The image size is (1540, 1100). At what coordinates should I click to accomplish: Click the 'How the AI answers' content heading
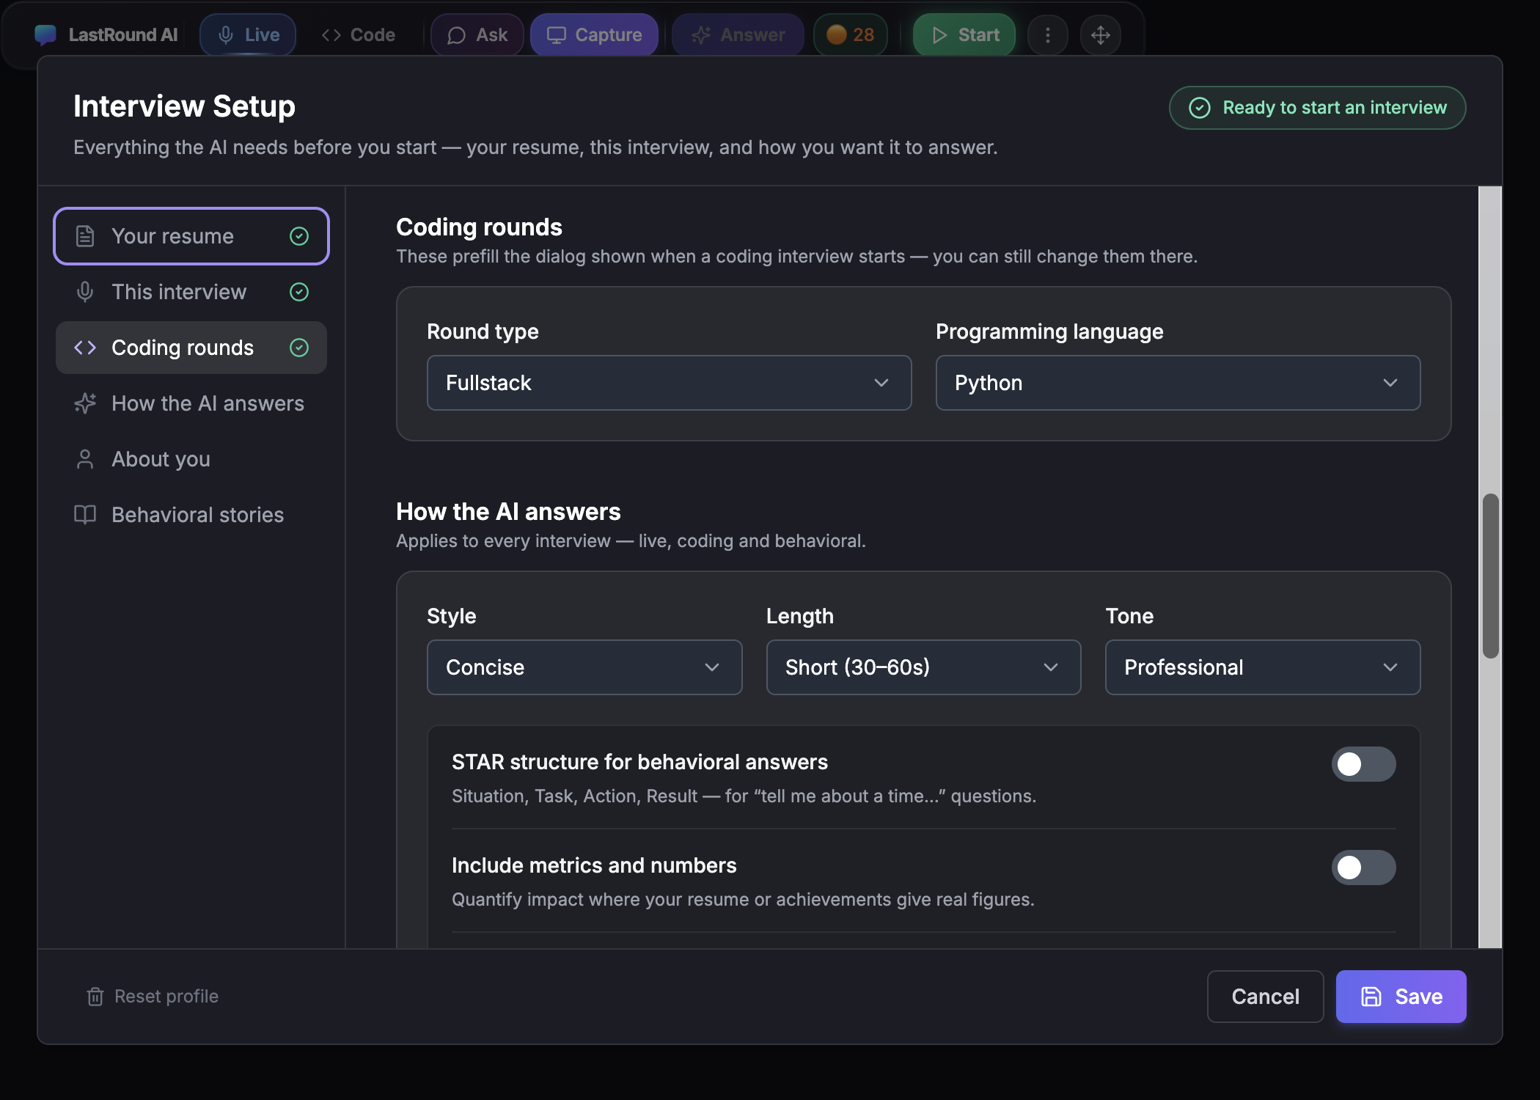click(508, 512)
